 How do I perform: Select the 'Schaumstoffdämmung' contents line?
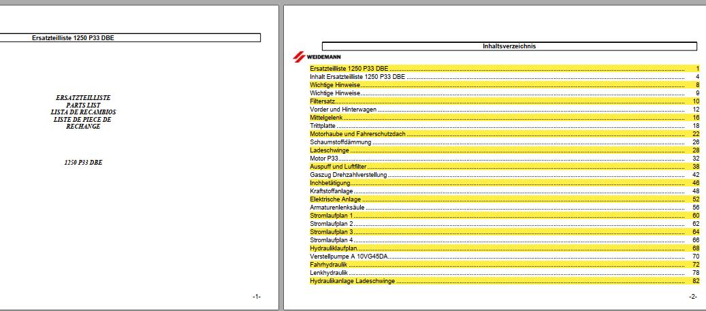pyautogui.click(x=504, y=142)
